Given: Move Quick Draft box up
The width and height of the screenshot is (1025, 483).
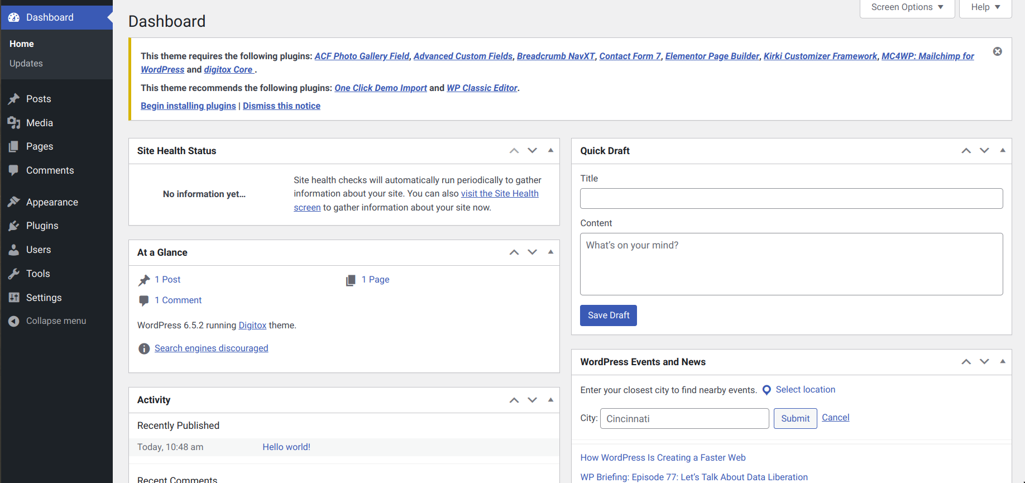Looking at the screenshot, I should (x=966, y=151).
